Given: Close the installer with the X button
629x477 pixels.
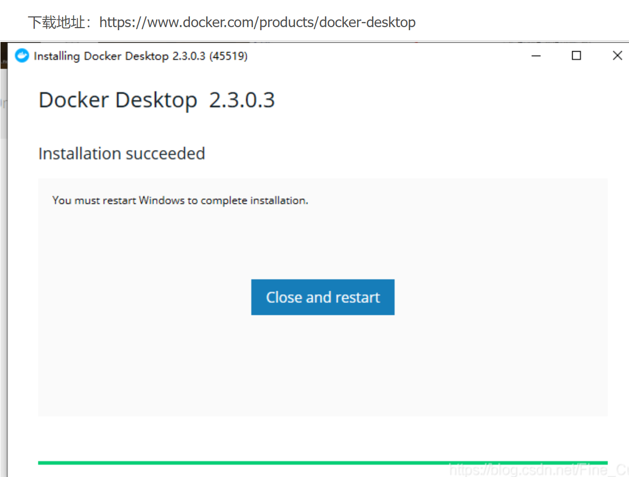Looking at the screenshot, I should pyautogui.click(x=617, y=56).
